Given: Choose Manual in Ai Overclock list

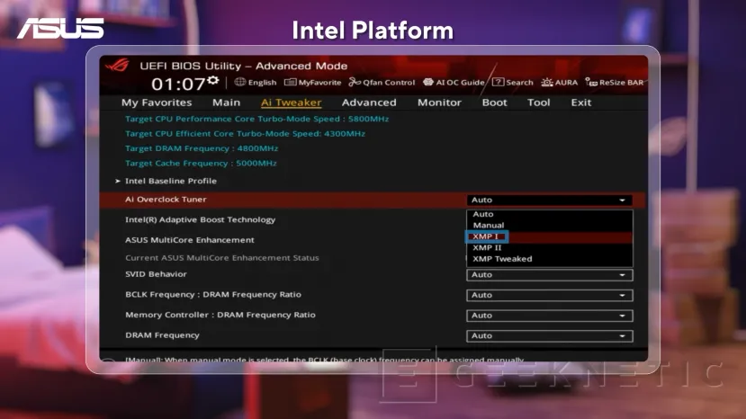Looking at the screenshot, I should (550, 225).
